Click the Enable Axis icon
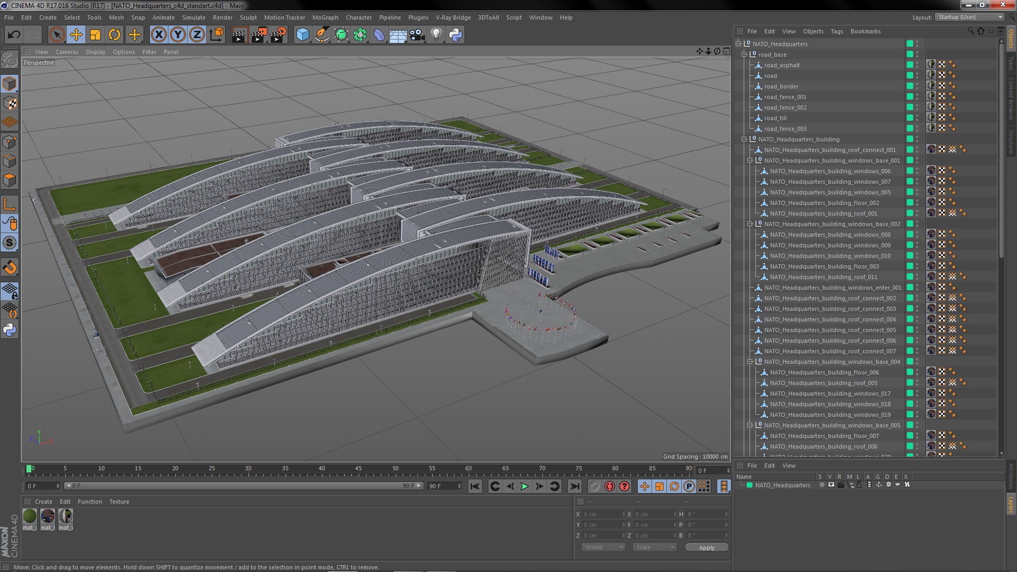 pos(10,204)
